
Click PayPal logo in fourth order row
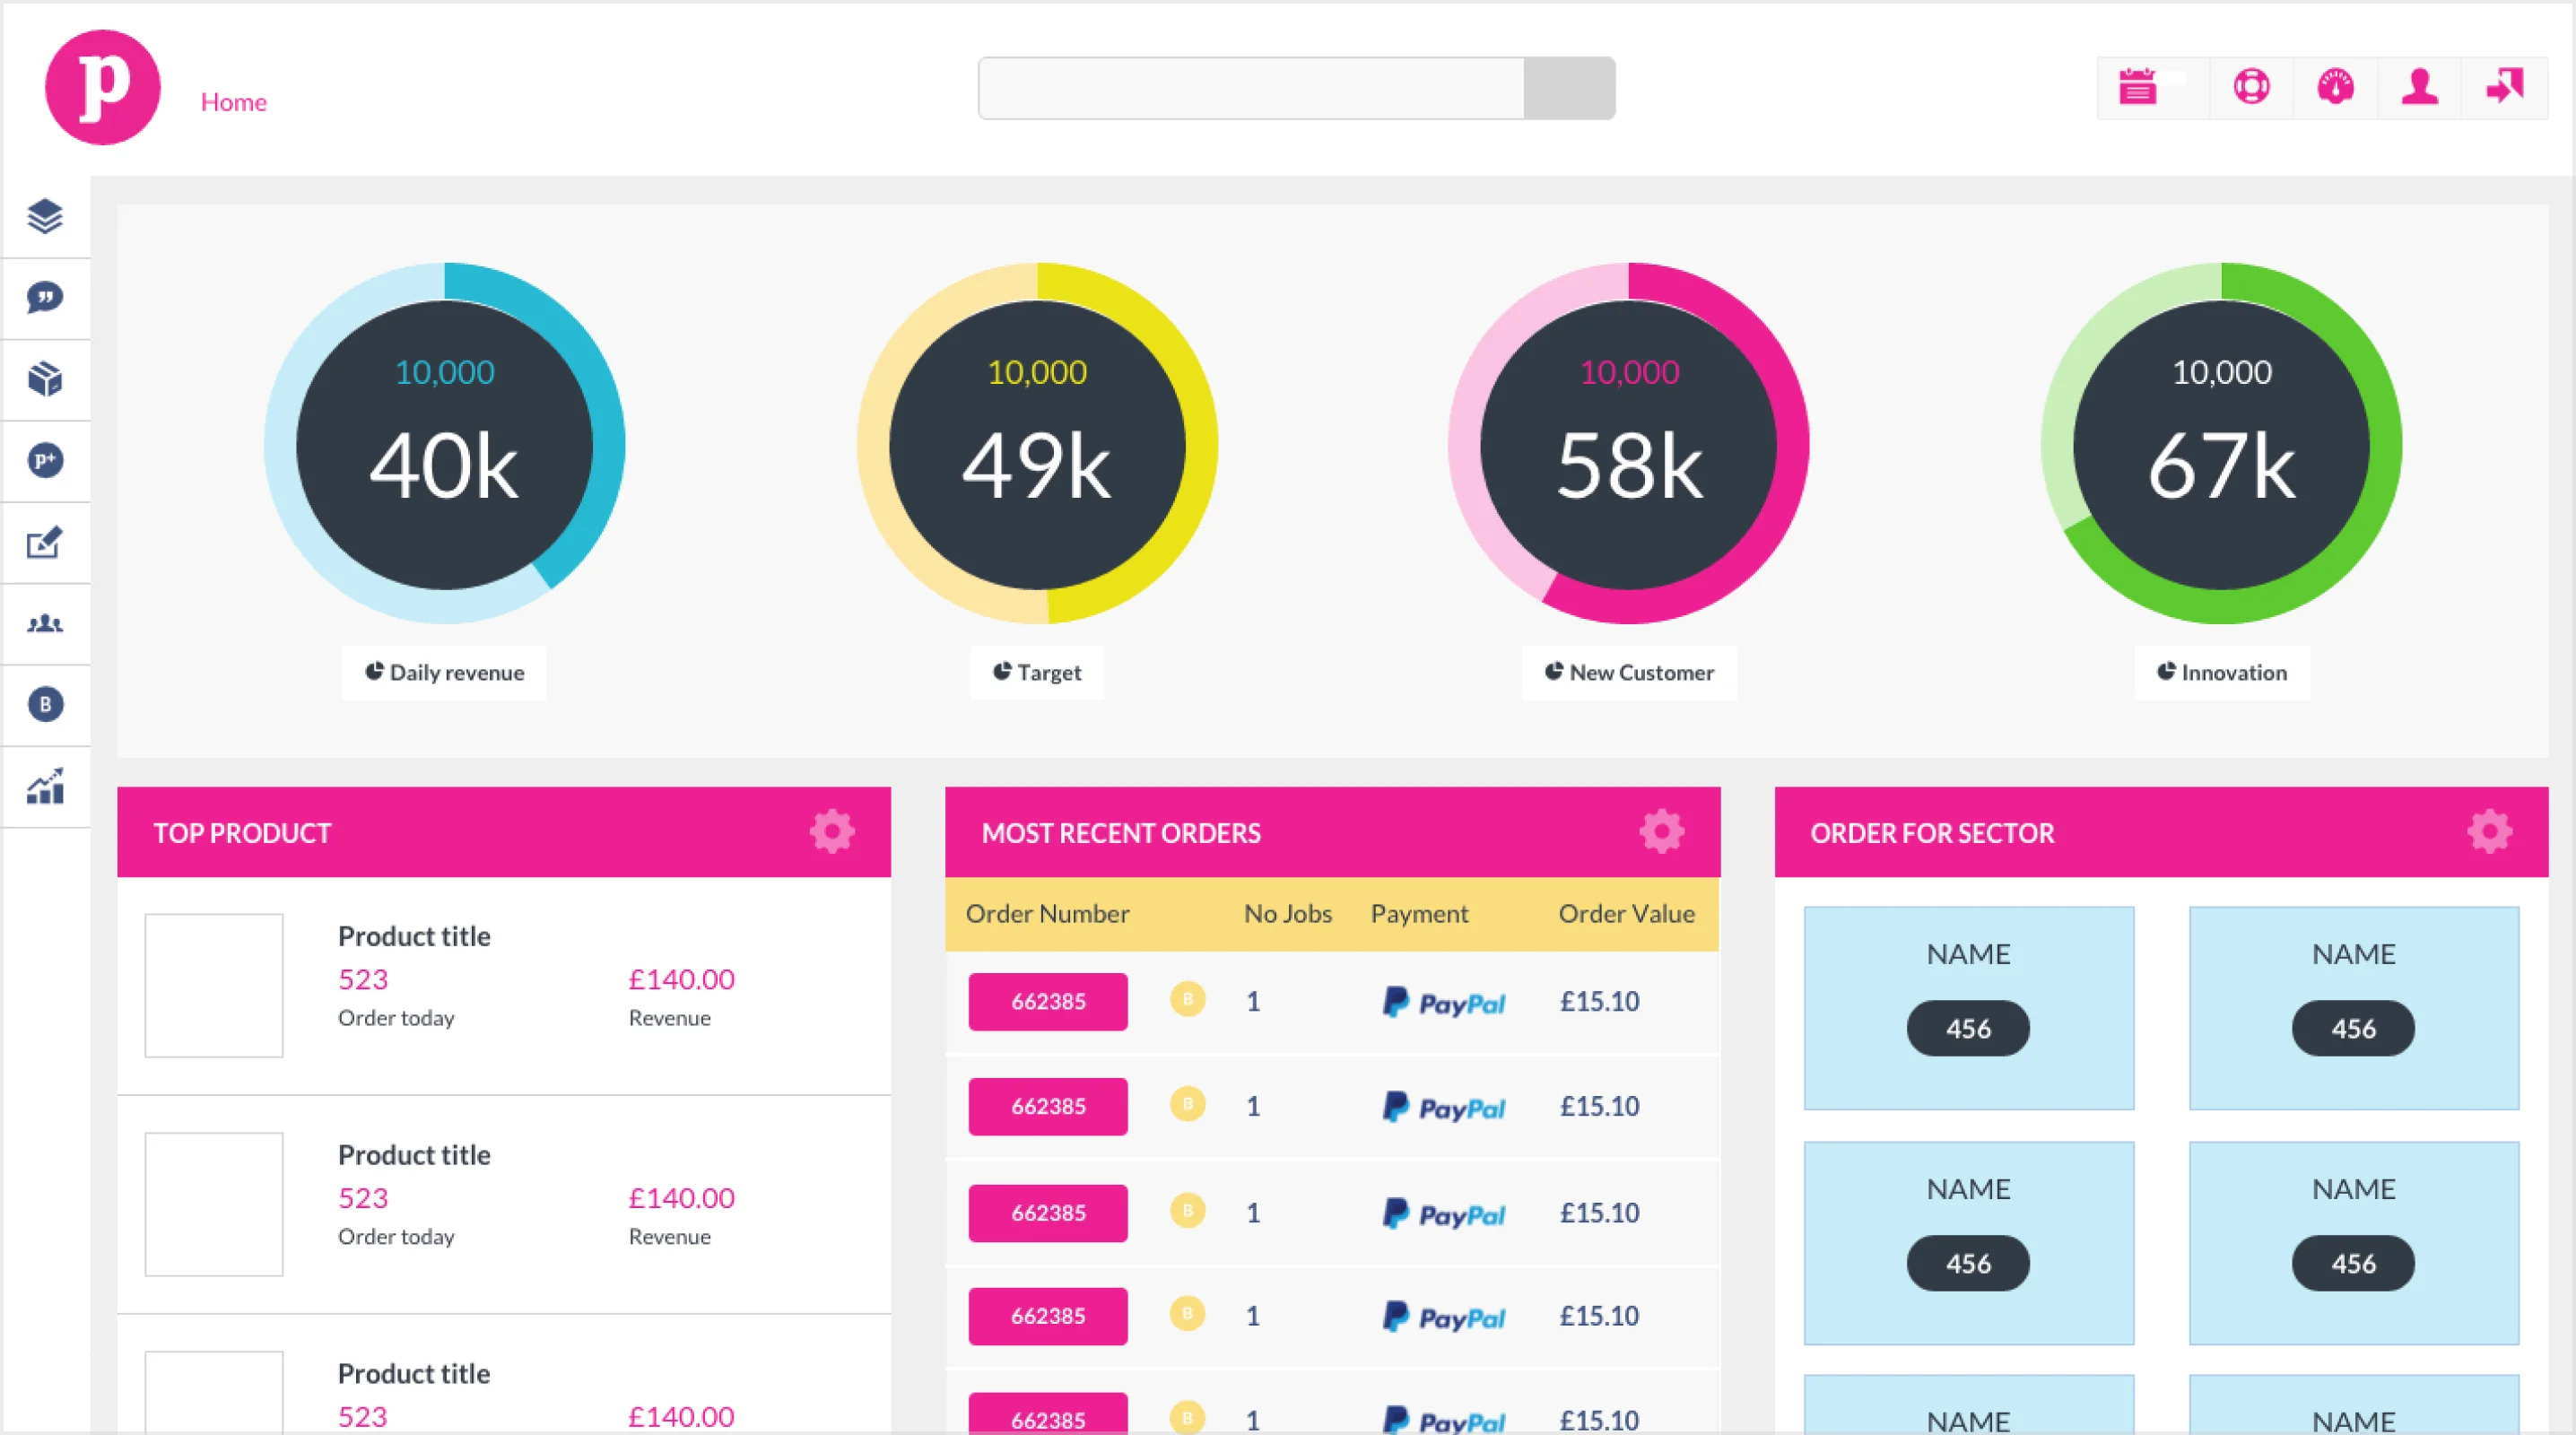point(1444,1317)
